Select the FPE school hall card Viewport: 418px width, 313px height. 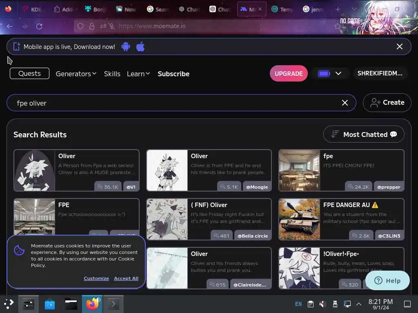(76, 216)
